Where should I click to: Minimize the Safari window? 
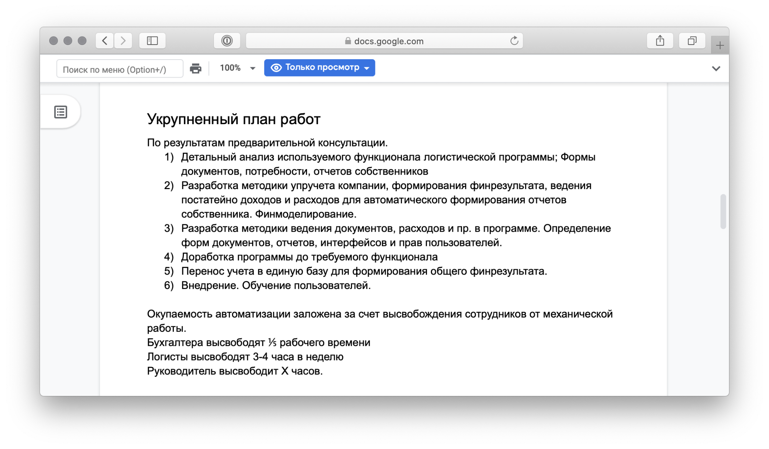[x=68, y=41]
